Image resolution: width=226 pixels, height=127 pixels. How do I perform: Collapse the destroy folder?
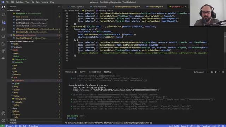(x=17, y=56)
